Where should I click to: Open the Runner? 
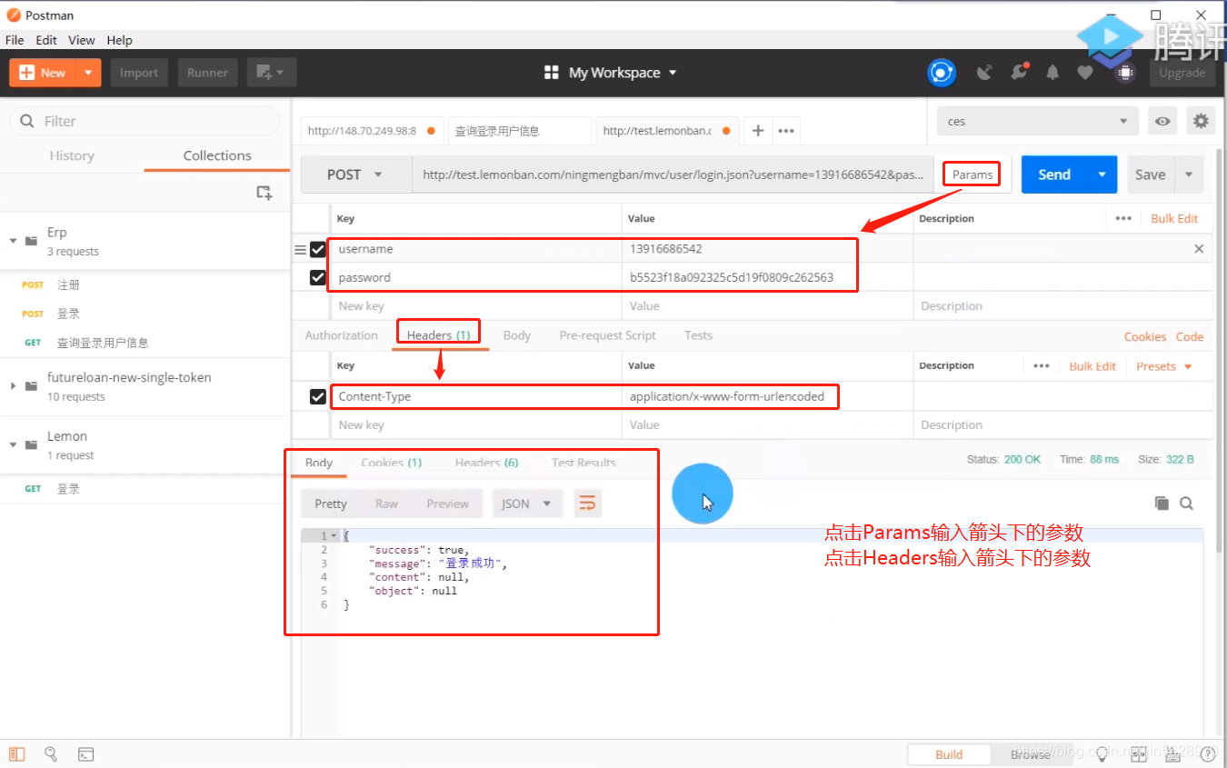click(x=207, y=73)
